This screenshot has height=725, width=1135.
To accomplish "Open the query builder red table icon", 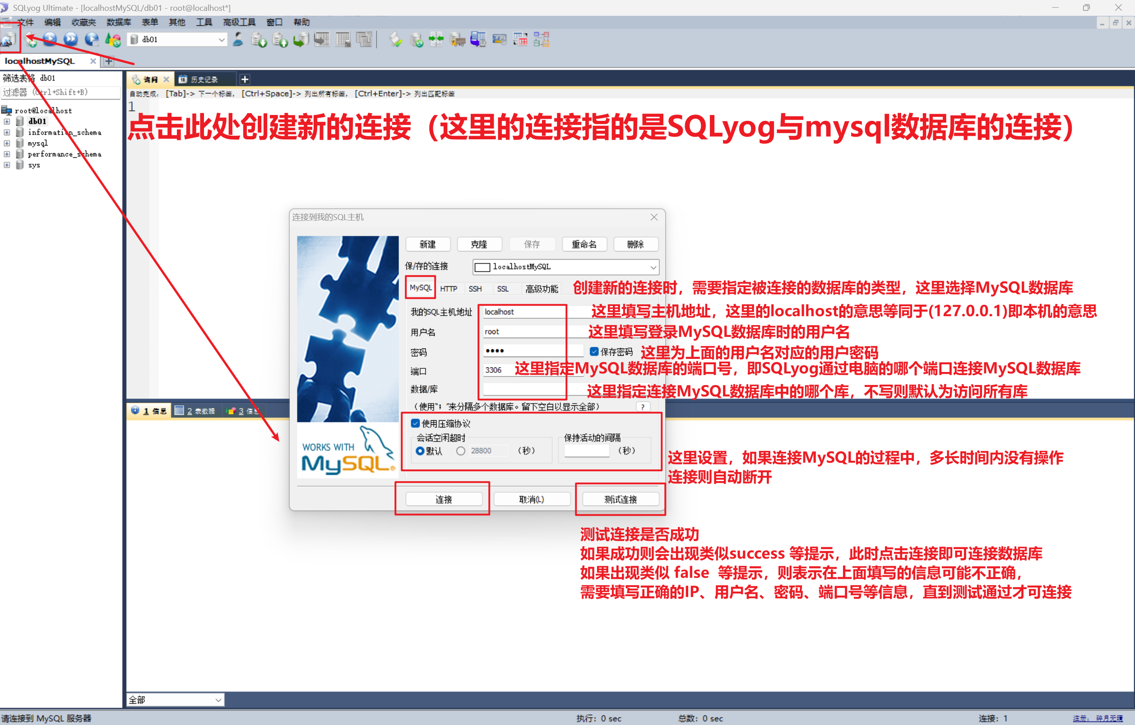I will [x=520, y=40].
